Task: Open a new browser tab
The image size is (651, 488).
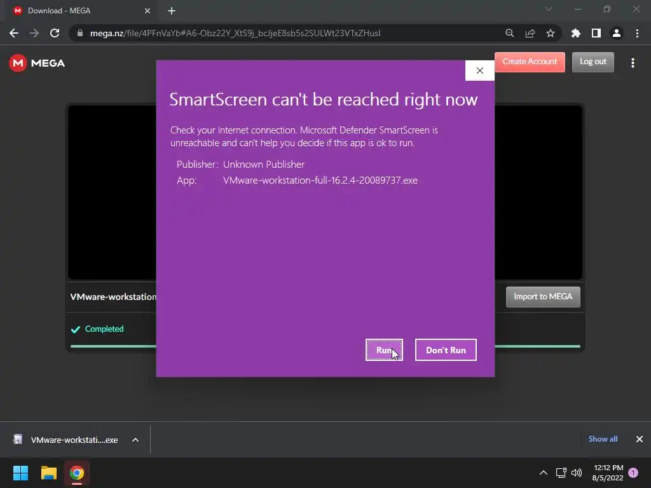Action: [172, 11]
